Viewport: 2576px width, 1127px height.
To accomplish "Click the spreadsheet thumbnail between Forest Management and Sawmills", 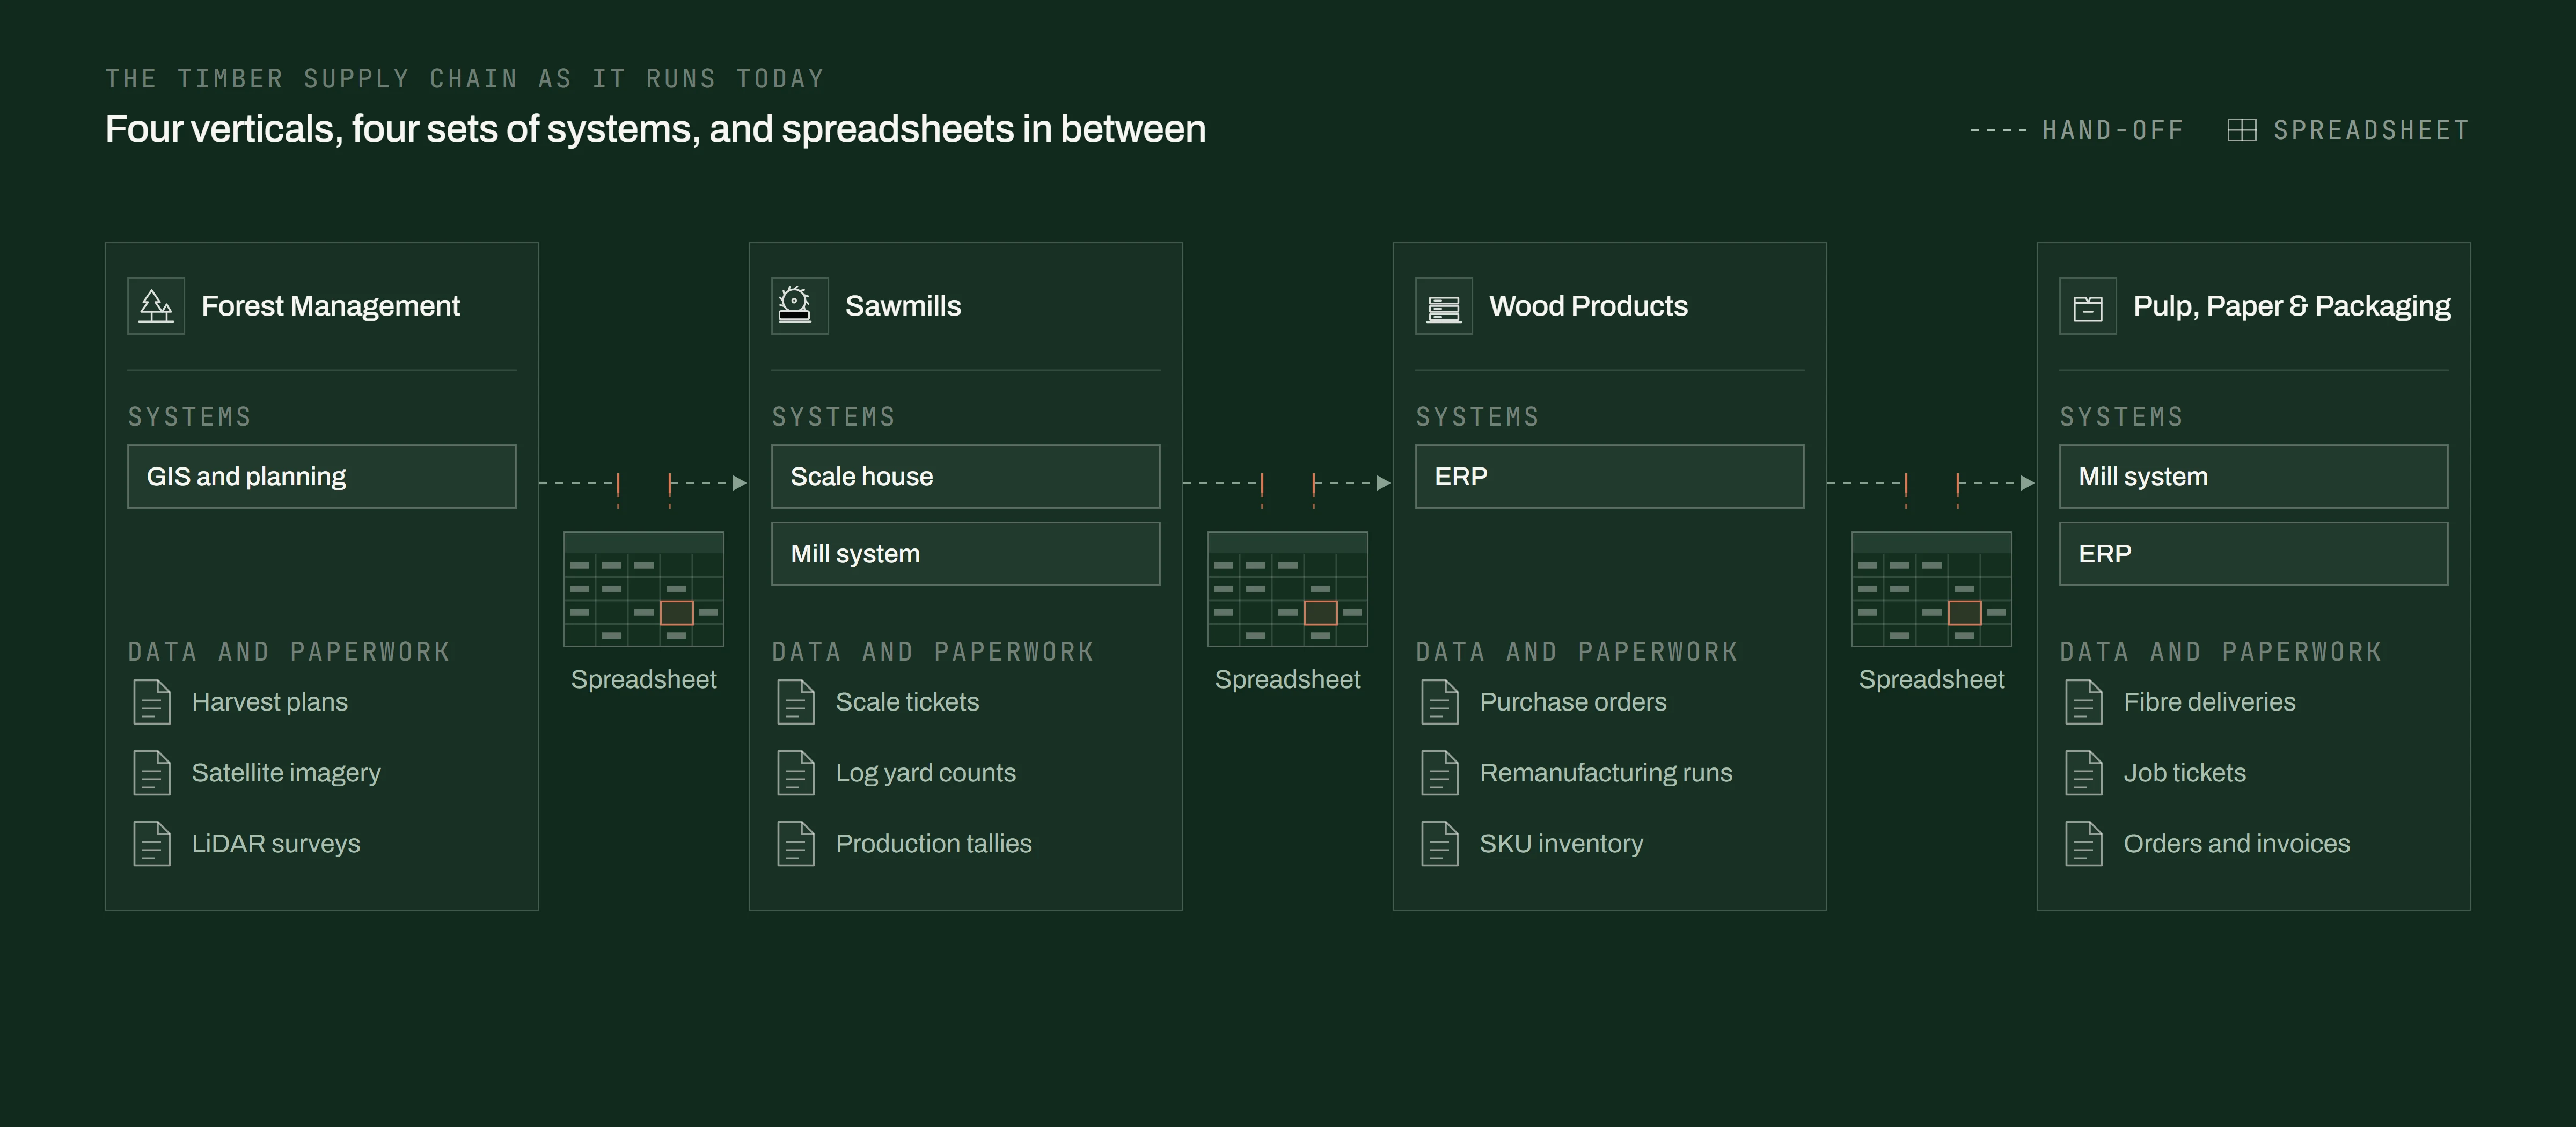I will pos(644,589).
